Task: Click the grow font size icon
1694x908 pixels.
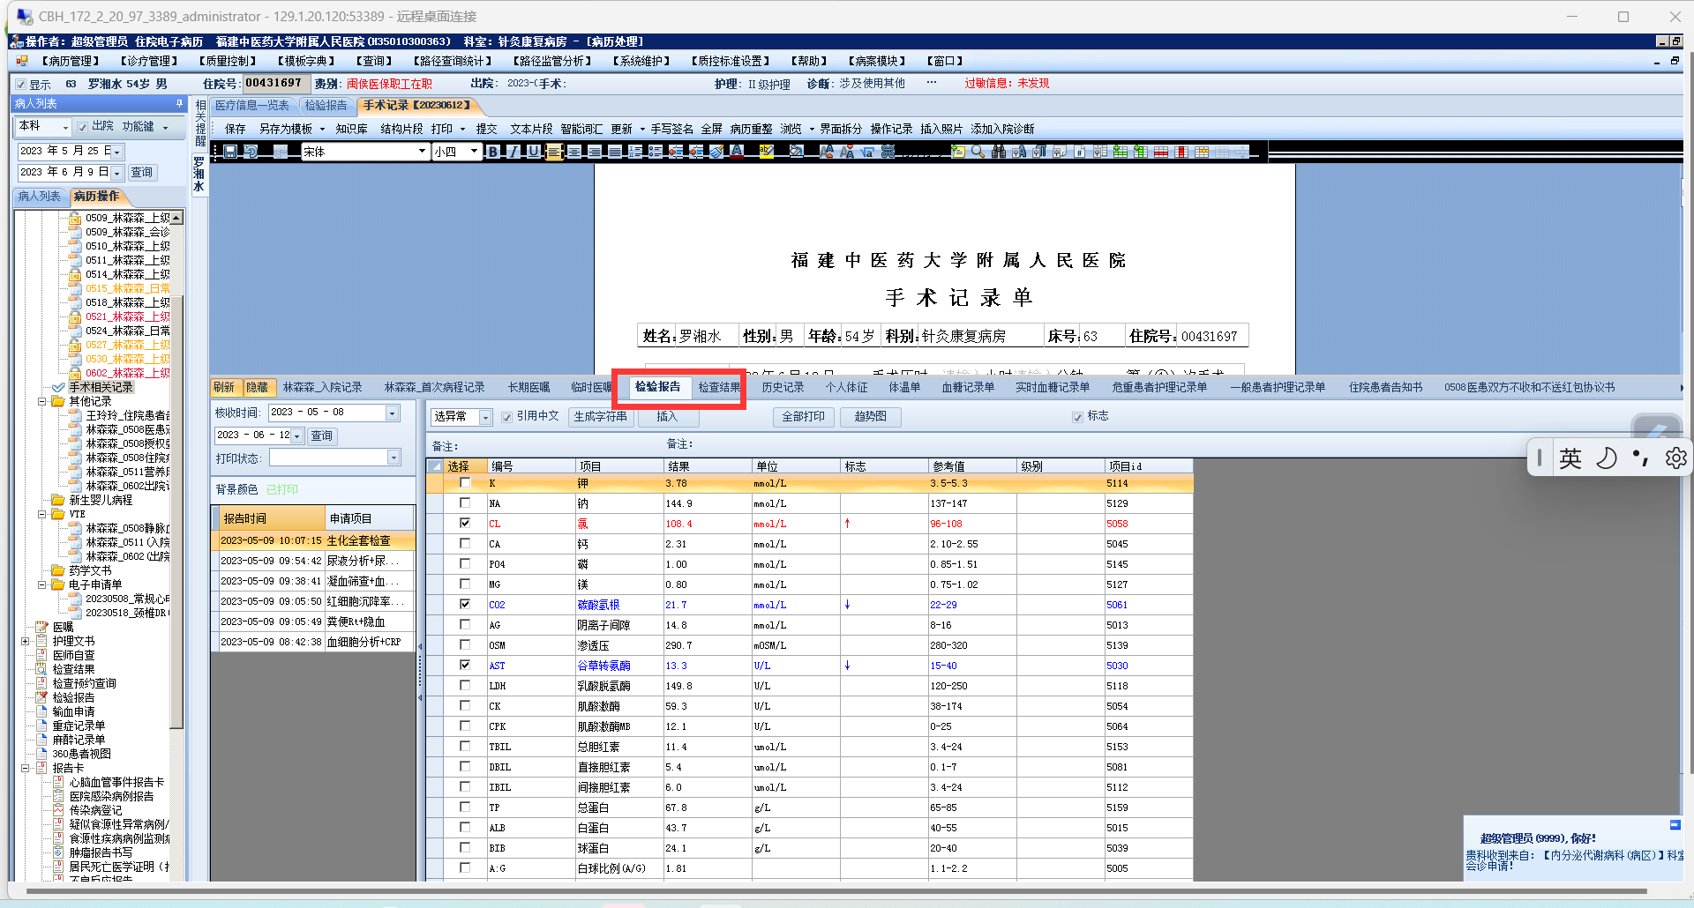Action: pyautogui.click(x=827, y=152)
